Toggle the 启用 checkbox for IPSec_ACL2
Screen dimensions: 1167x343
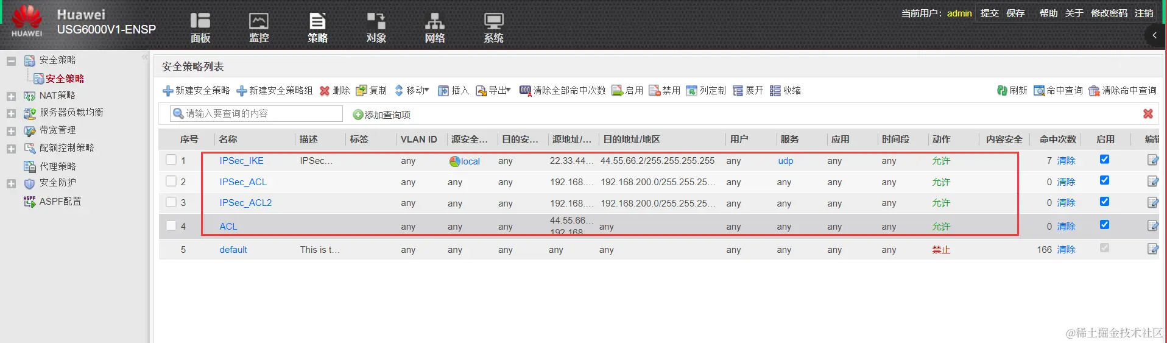click(1104, 202)
